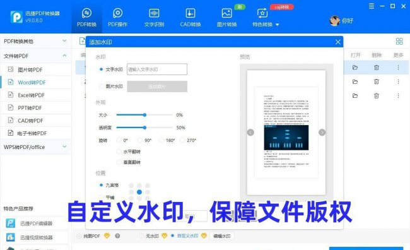The image size is (410, 250).
Task: Open folder icon in third file row
Action: (355, 95)
